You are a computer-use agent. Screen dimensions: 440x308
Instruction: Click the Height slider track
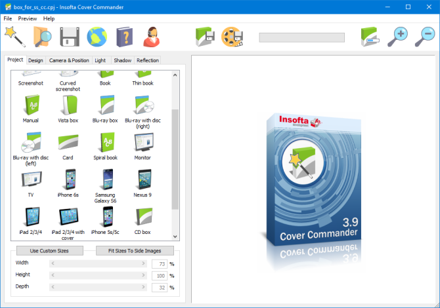(98, 275)
